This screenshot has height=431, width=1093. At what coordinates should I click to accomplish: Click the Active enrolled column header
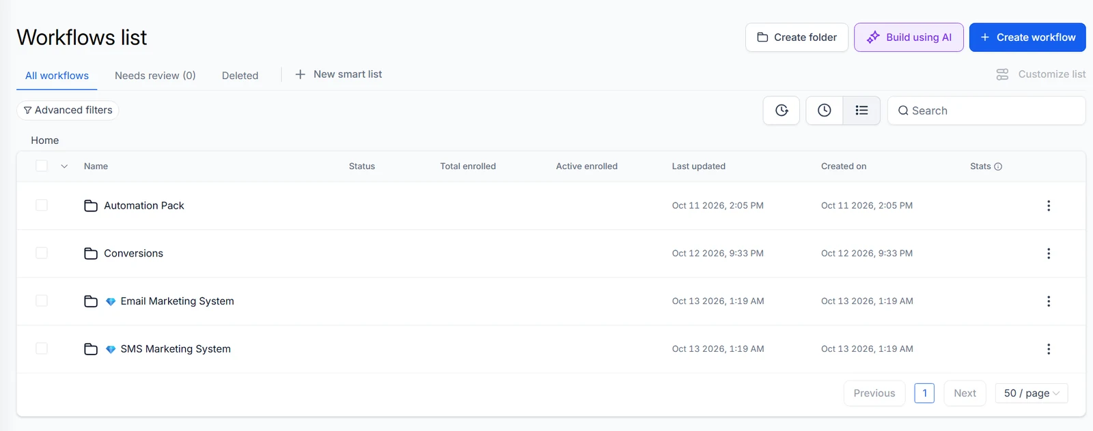click(x=587, y=166)
